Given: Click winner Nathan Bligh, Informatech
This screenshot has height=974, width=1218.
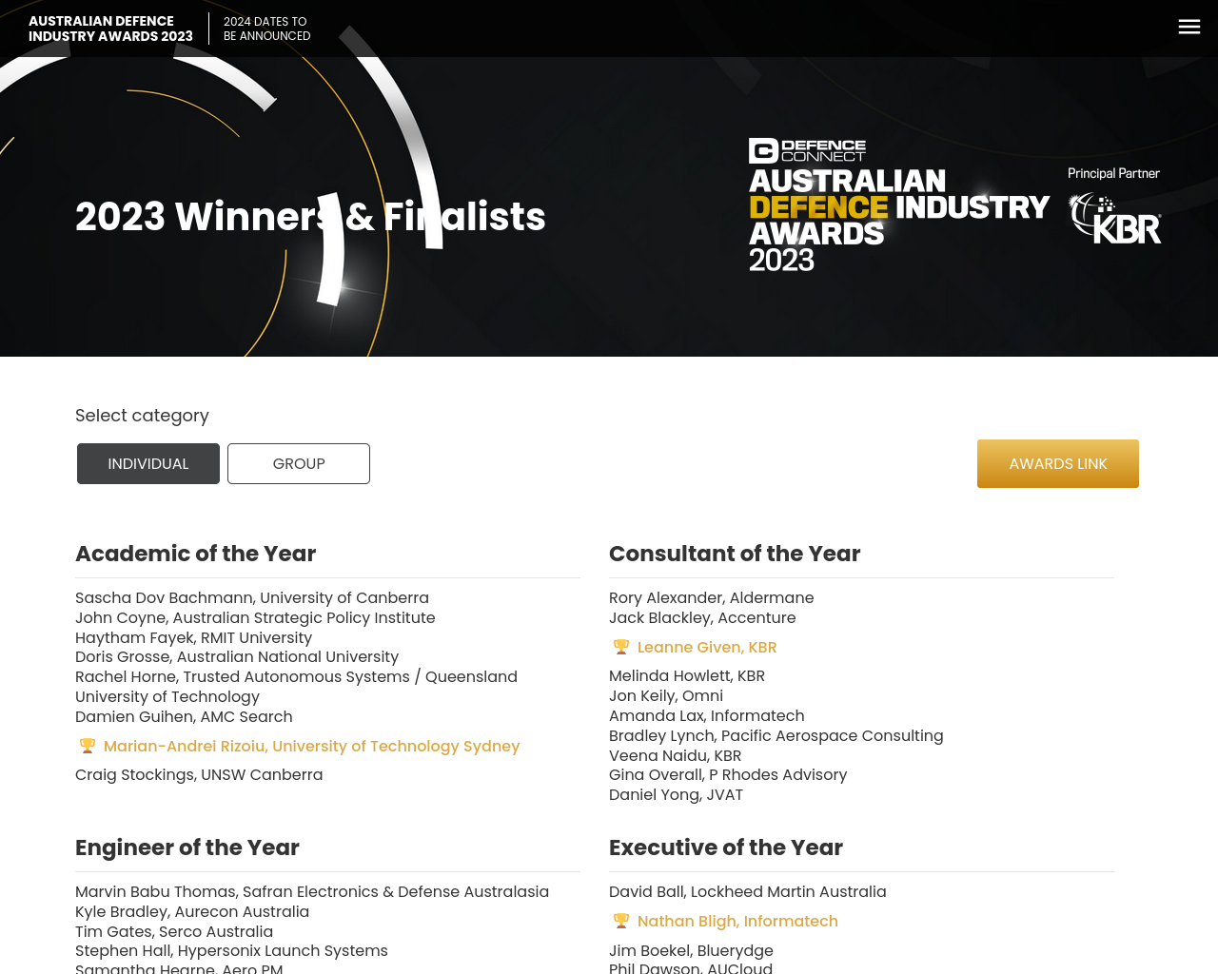Looking at the screenshot, I should click(x=737, y=922).
